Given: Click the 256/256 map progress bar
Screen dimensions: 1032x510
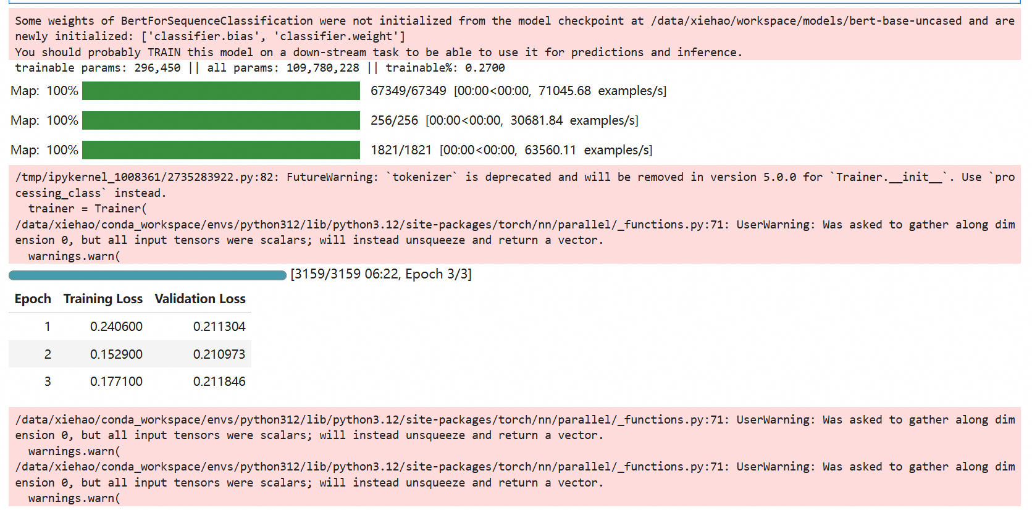Looking at the screenshot, I should tap(221, 120).
